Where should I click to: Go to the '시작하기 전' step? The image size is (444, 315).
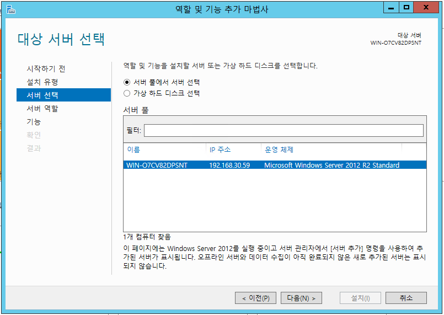pyautogui.click(x=46, y=69)
